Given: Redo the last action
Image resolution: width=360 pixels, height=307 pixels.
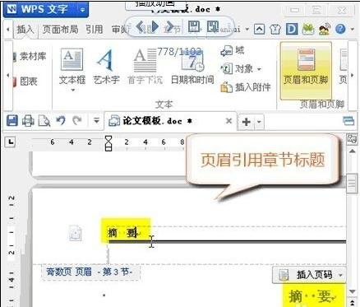Looking at the screenshot, I should tap(77, 120).
